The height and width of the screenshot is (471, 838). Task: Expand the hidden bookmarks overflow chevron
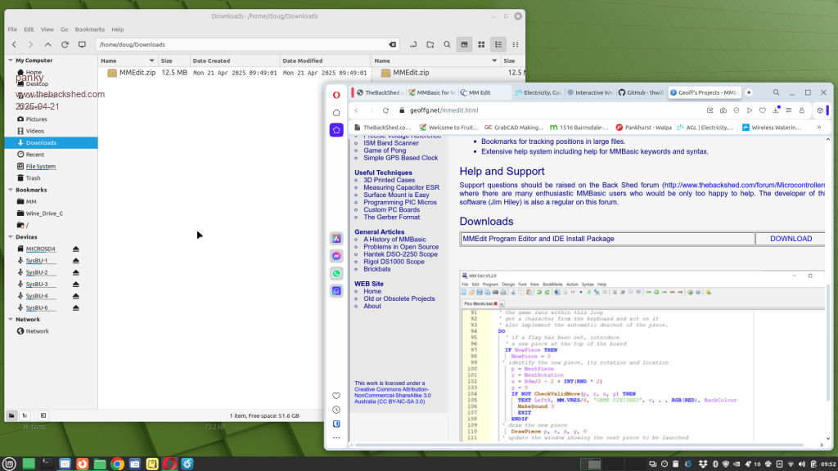[819, 127]
